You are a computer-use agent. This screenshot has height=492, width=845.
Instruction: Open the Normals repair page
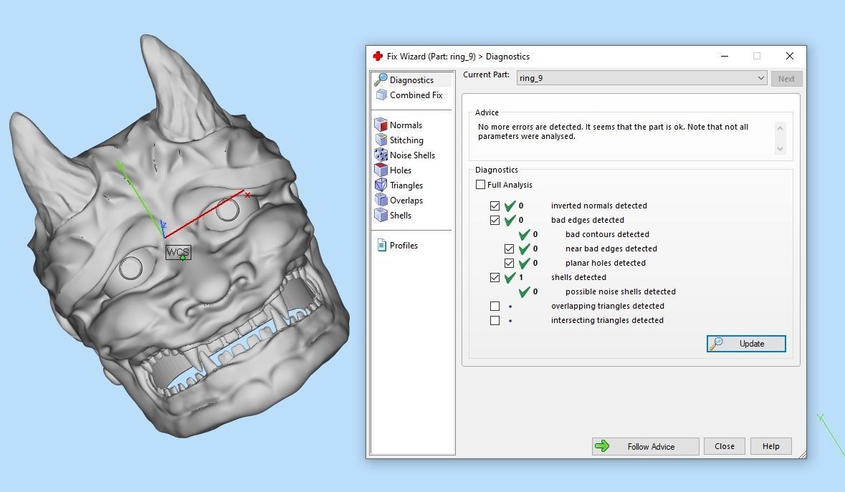point(406,125)
